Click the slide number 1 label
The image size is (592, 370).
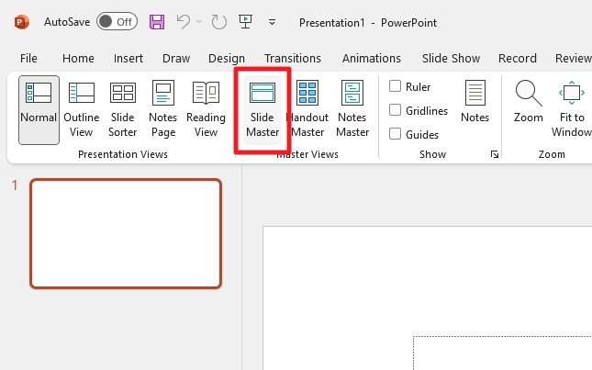pos(15,185)
